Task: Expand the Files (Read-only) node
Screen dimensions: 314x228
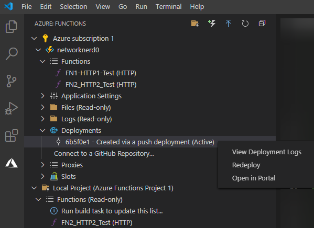Action: (42, 107)
